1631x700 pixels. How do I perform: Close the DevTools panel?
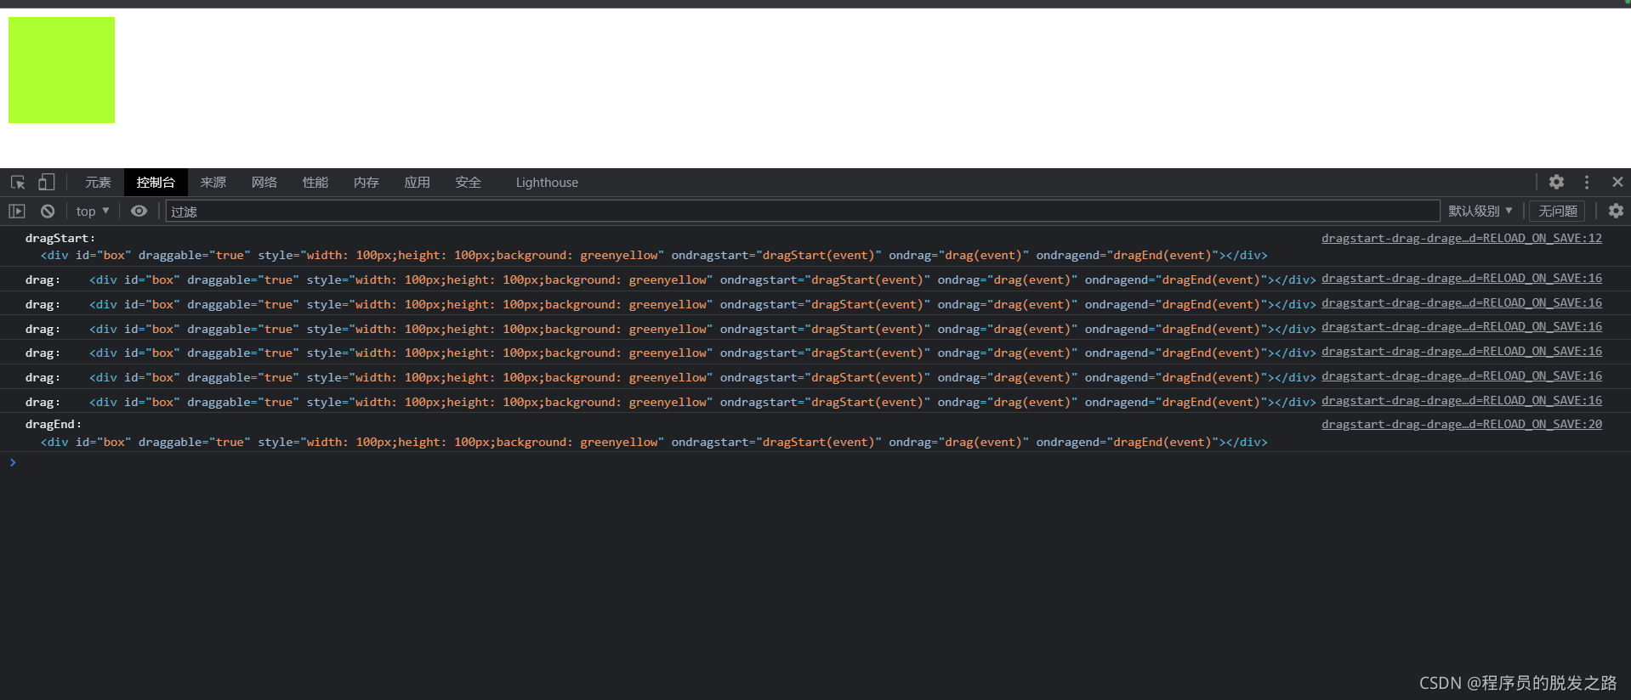[x=1617, y=182]
